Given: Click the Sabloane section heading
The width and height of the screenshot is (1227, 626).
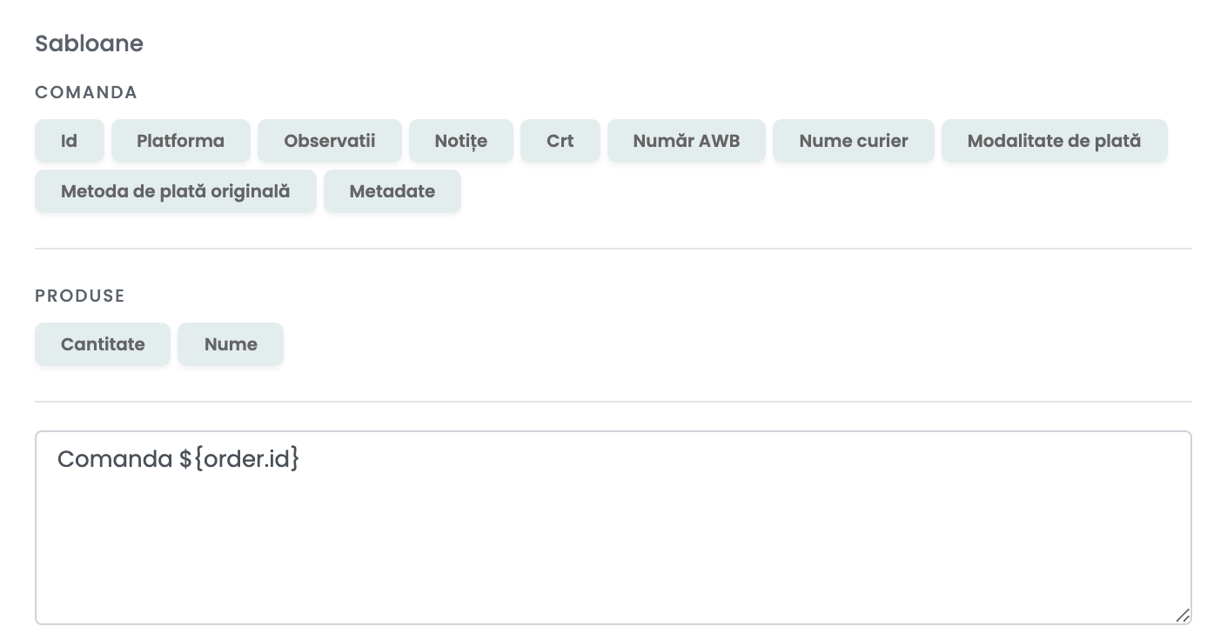Looking at the screenshot, I should 89,43.
